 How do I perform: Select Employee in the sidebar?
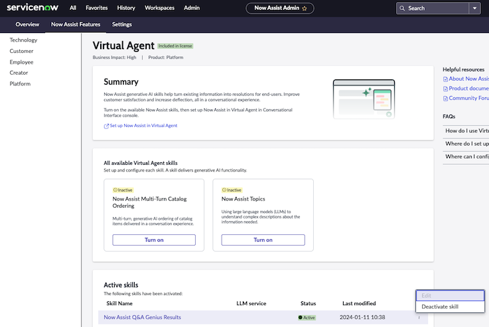(x=21, y=62)
